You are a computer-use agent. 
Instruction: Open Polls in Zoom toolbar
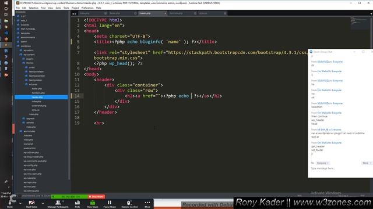(x=78, y=204)
